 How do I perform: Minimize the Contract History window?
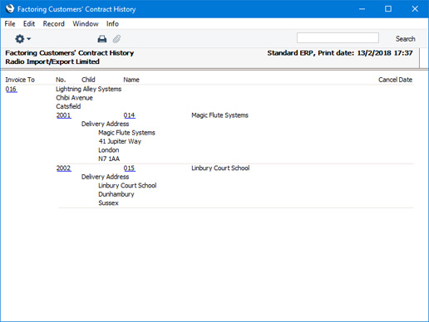[362, 9]
